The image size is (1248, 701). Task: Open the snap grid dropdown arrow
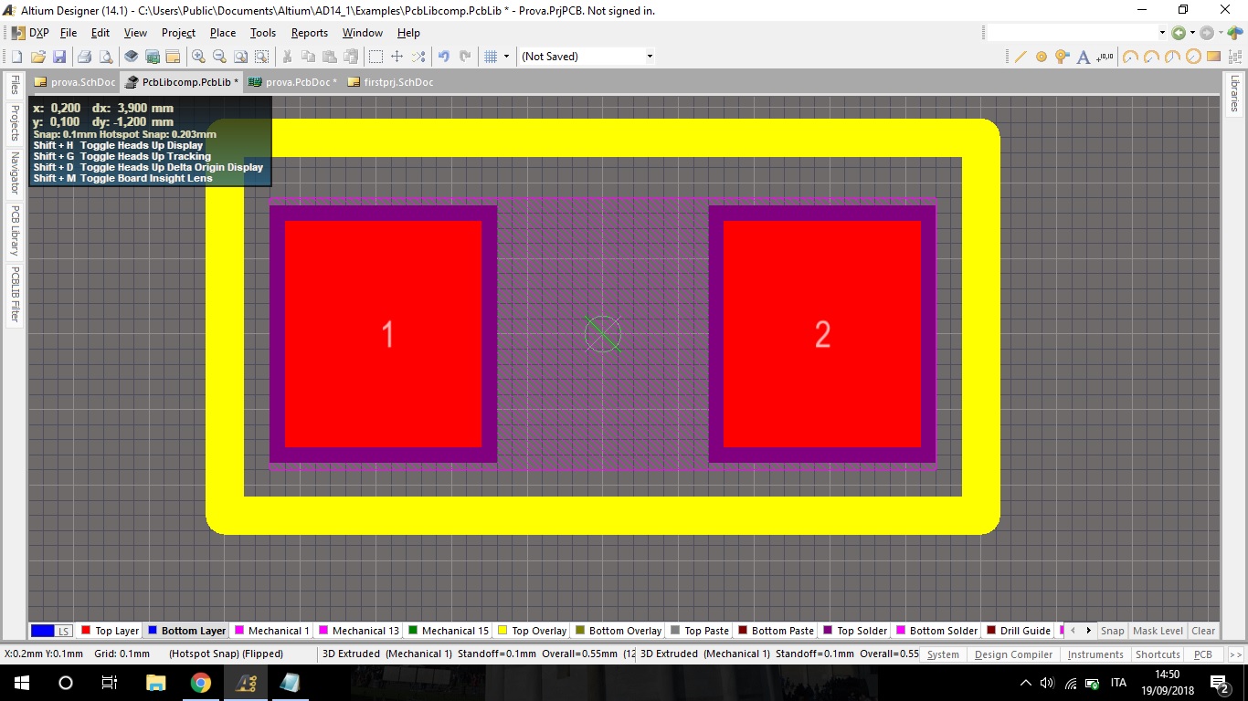click(505, 56)
